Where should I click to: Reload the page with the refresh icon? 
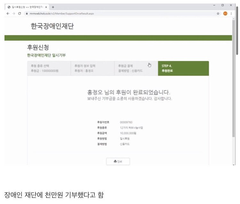click(x=20, y=13)
